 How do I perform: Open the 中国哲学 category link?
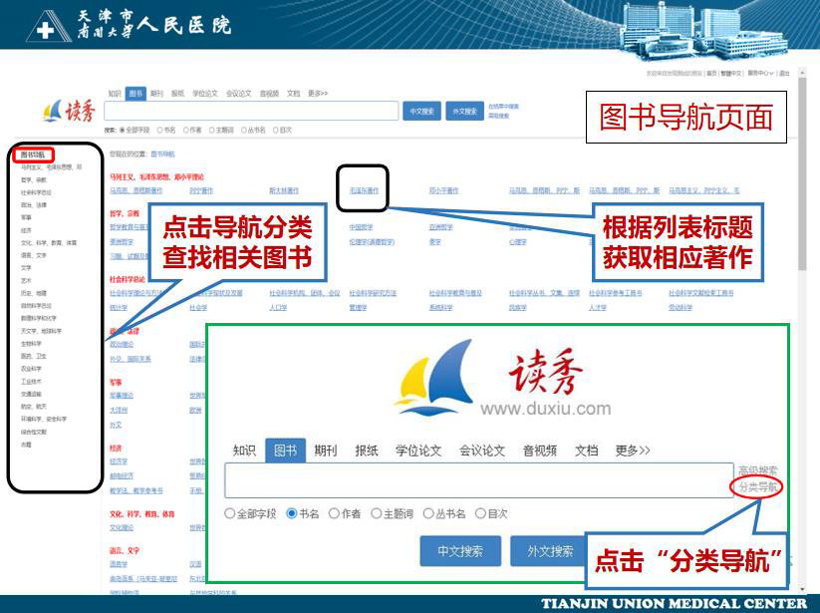point(361,227)
